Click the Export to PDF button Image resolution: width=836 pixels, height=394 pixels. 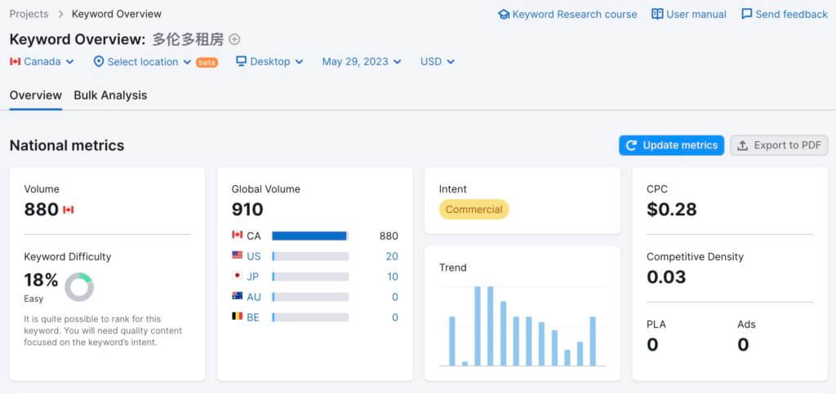click(x=779, y=145)
